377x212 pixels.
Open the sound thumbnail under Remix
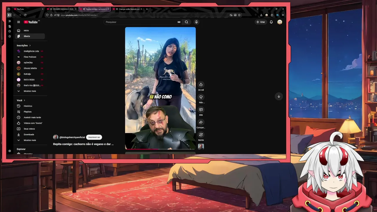pos(201,146)
